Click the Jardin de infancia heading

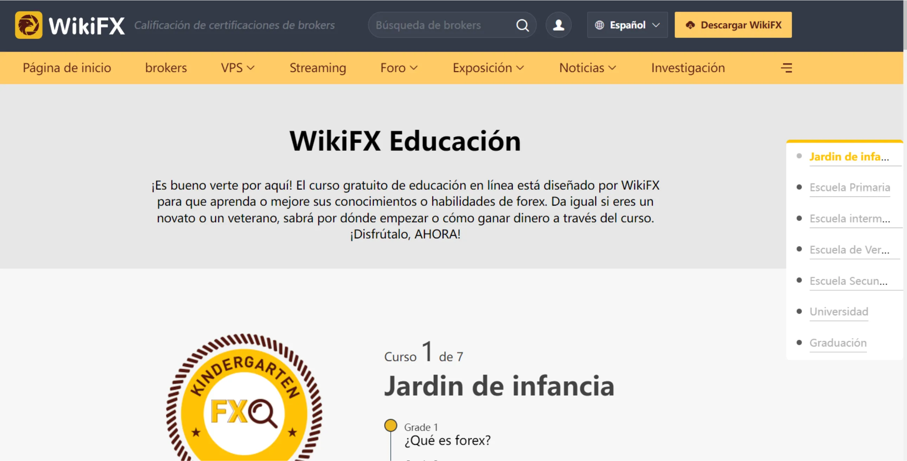(x=499, y=386)
